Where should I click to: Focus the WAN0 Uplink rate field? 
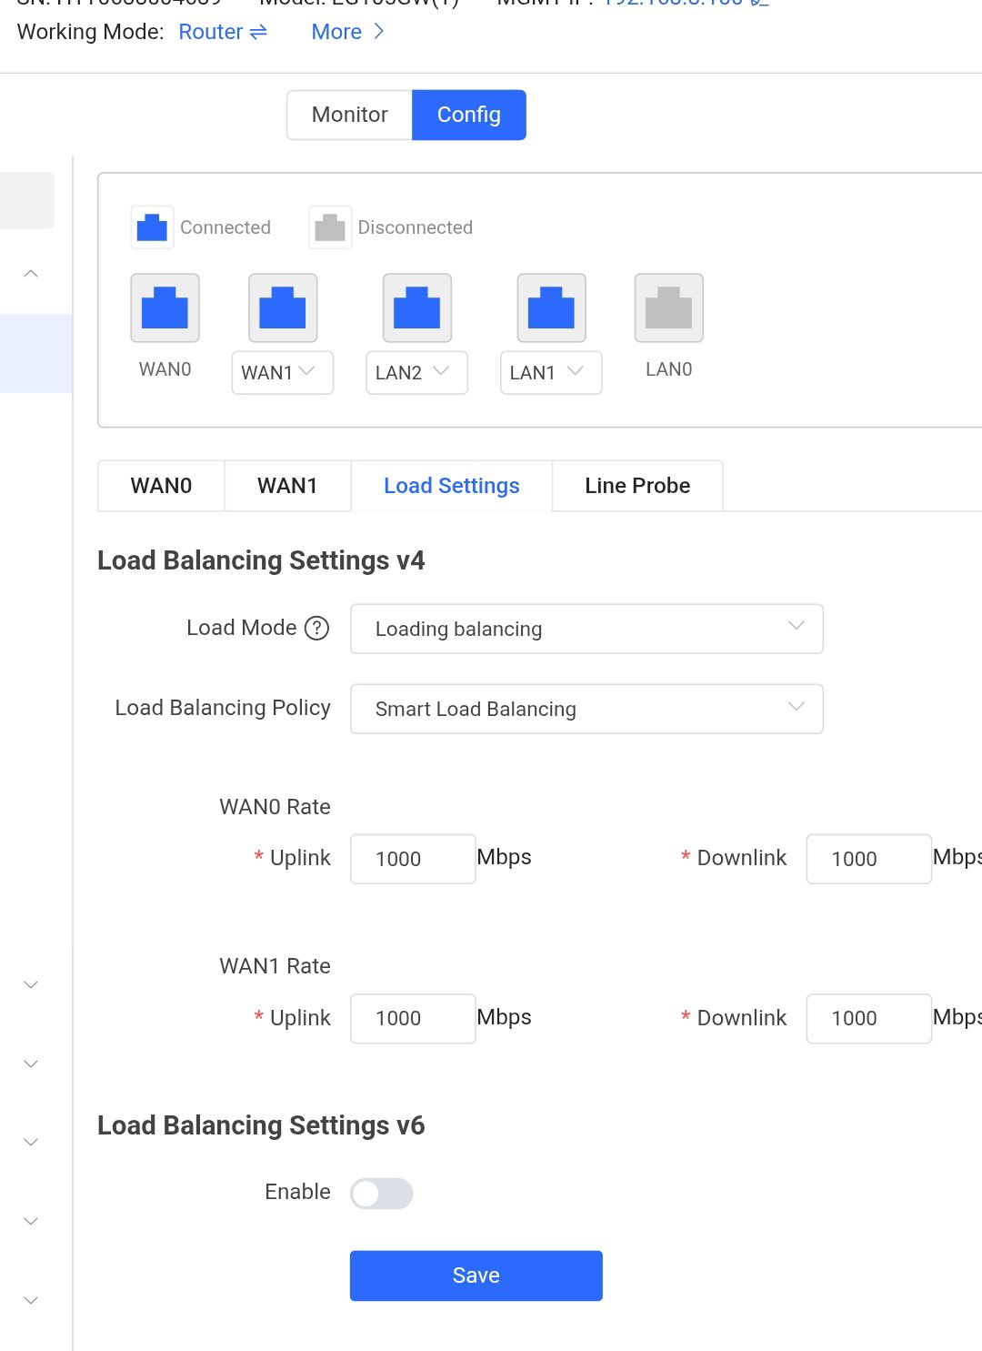(413, 859)
